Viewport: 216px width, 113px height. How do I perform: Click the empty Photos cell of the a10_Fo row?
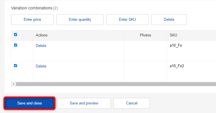145,51
